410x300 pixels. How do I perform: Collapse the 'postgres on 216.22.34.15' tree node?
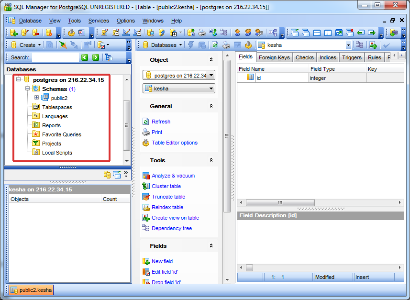18,79
